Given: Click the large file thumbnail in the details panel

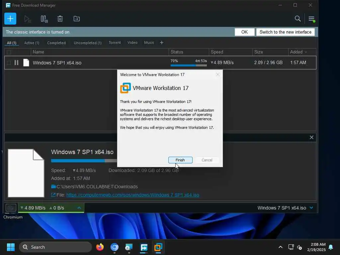Looking at the screenshot, I should coord(26,173).
